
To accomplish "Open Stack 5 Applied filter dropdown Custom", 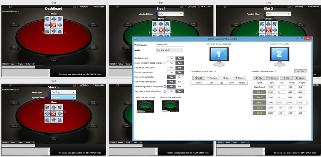I will pyautogui.click(x=63, y=98).
